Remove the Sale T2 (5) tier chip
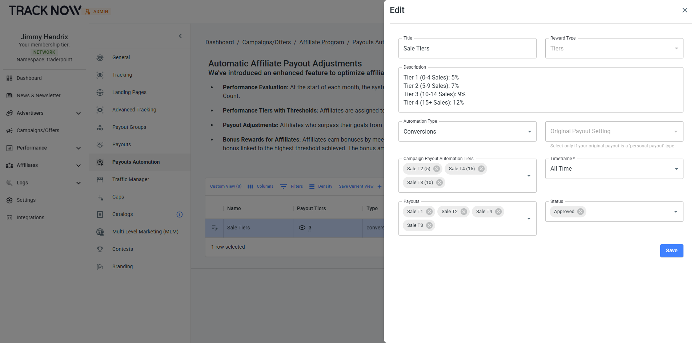The height and width of the screenshot is (343, 698). click(437, 169)
